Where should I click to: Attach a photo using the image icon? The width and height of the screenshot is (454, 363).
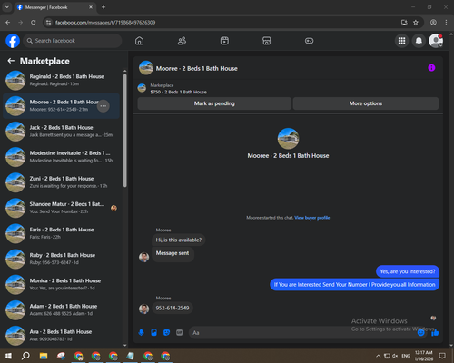(153, 333)
